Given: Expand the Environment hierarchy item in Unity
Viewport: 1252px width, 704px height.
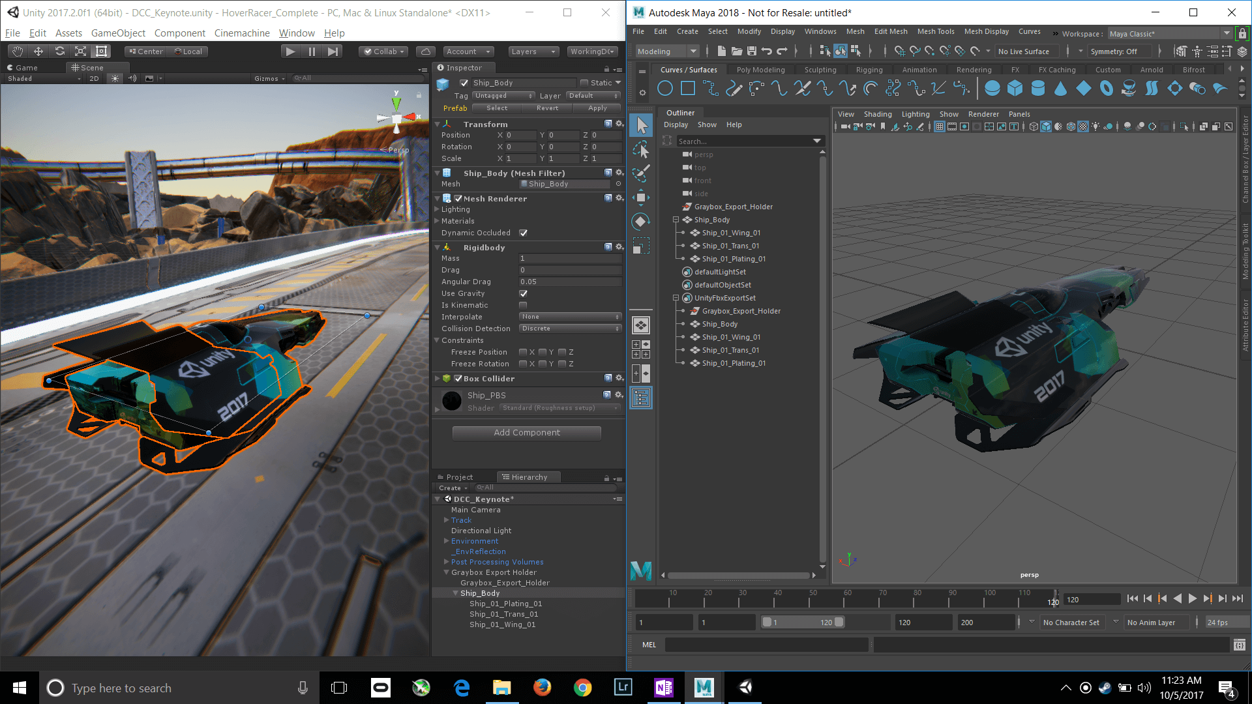Looking at the screenshot, I should 445,540.
